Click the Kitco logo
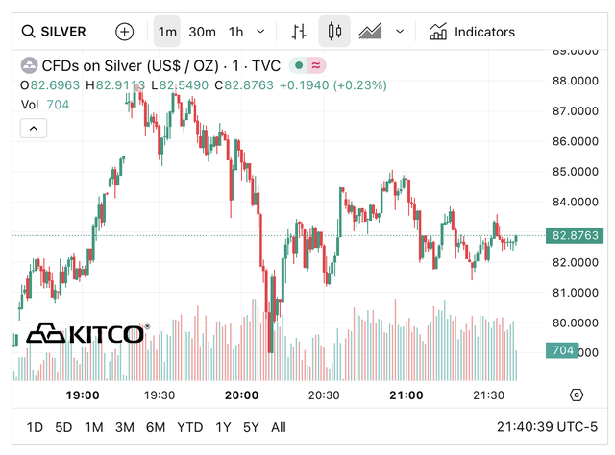This screenshot has width=615, height=455. click(86, 333)
